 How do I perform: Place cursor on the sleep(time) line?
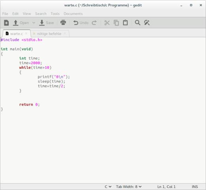pos(51,82)
